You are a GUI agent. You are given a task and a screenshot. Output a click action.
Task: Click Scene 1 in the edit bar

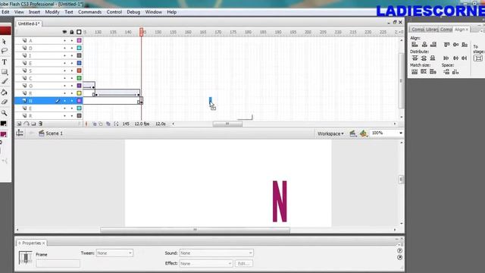click(54, 133)
